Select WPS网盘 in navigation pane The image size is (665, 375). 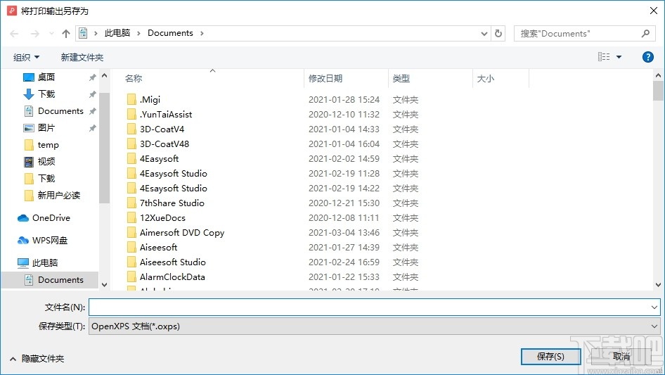50,241
